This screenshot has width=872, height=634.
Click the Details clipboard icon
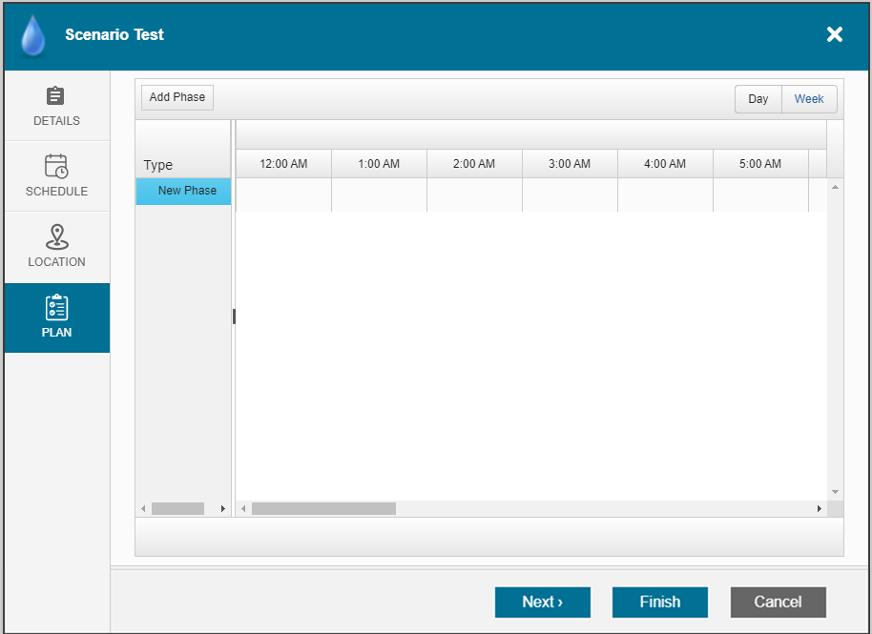(x=56, y=96)
